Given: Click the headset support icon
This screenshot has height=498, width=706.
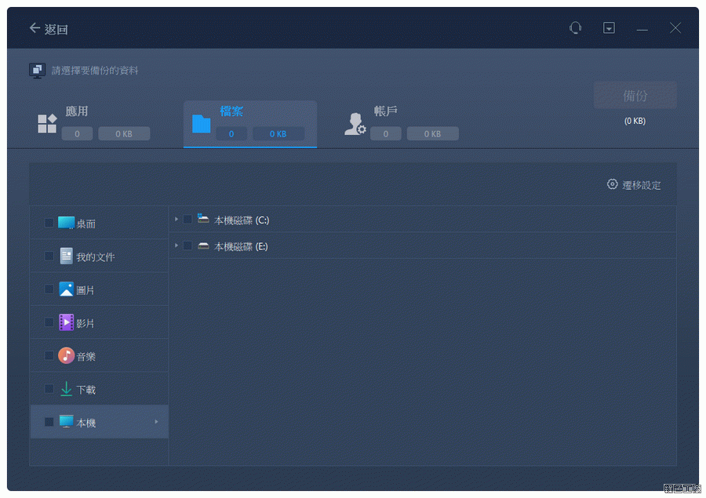Looking at the screenshot, I should (x=576, y=28).
